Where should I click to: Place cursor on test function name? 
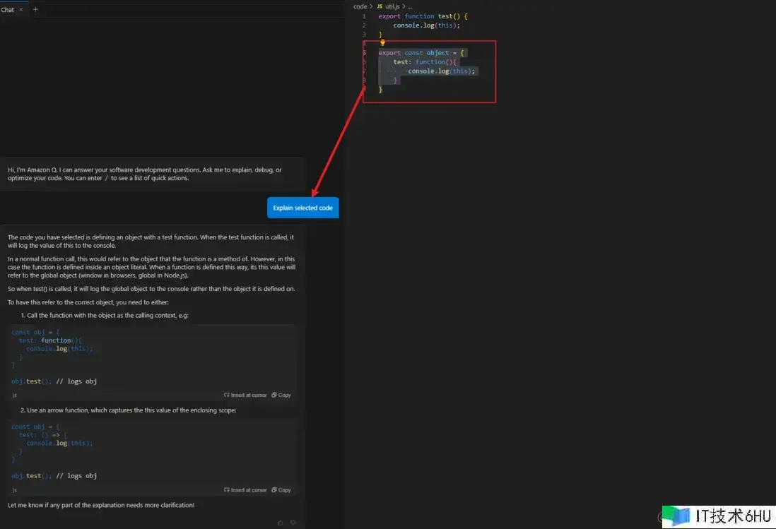click(447, 16)
